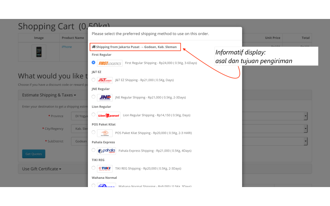Click Pahala Express Shipping Rp21,000 label
This screenshot has width=330, height=206.
[155, 151]
